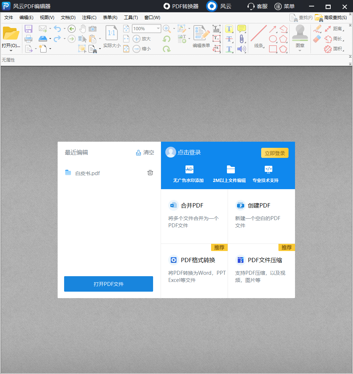Click the 立即登录 login button

[x=274, y=153]
